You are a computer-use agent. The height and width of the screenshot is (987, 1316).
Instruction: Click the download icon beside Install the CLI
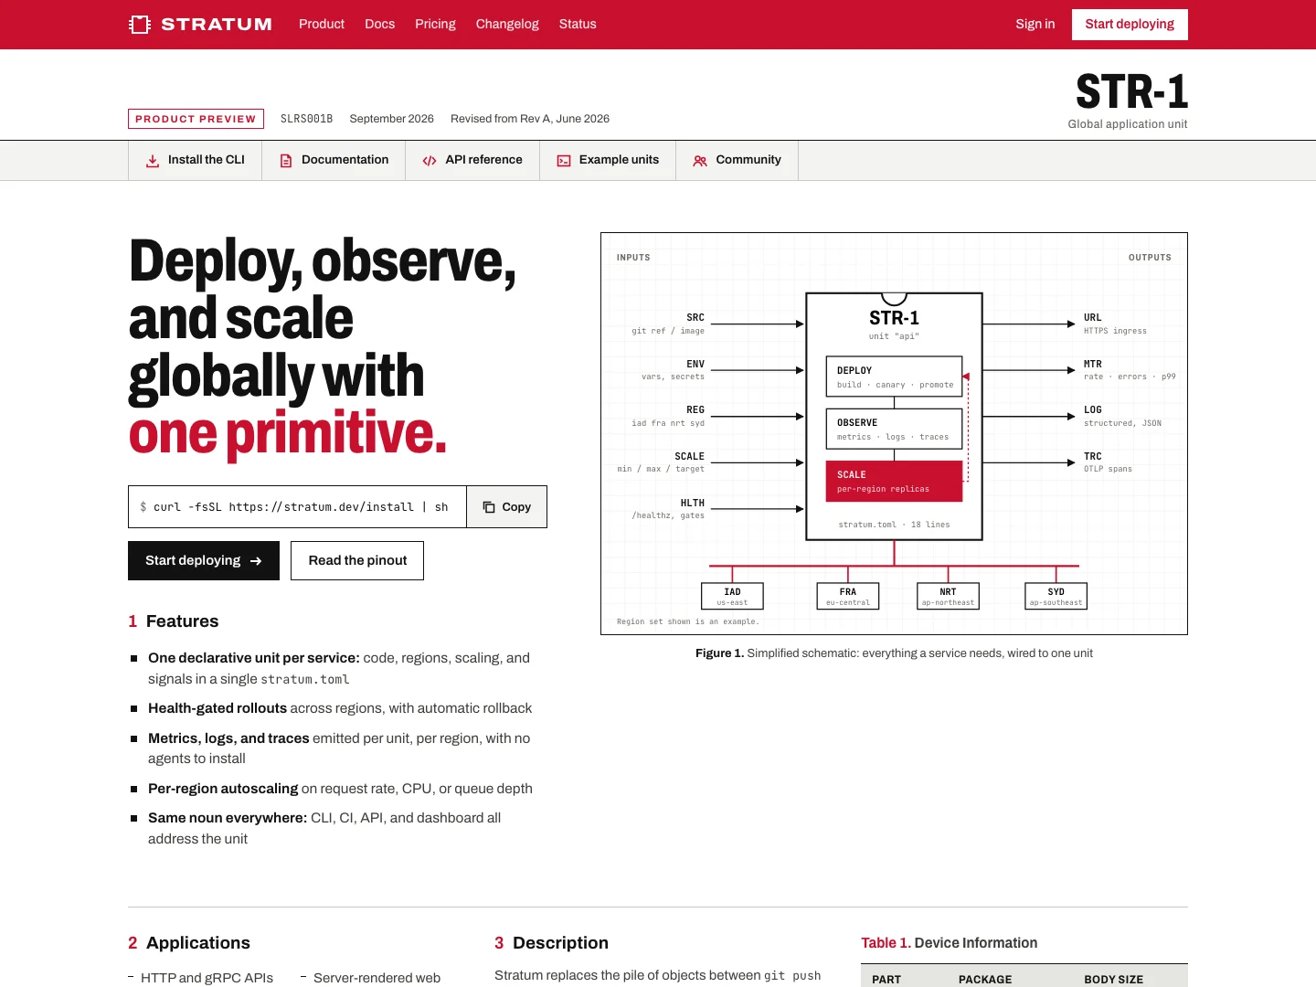point(153,161)
